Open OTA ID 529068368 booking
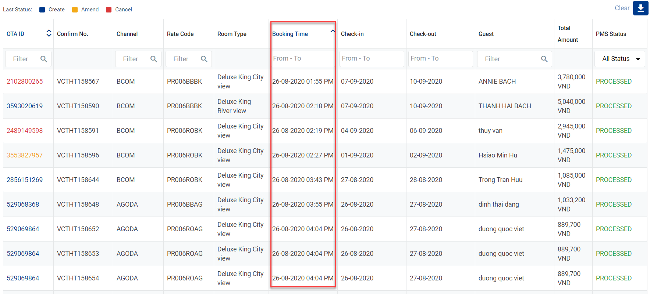 coord(23,204)
